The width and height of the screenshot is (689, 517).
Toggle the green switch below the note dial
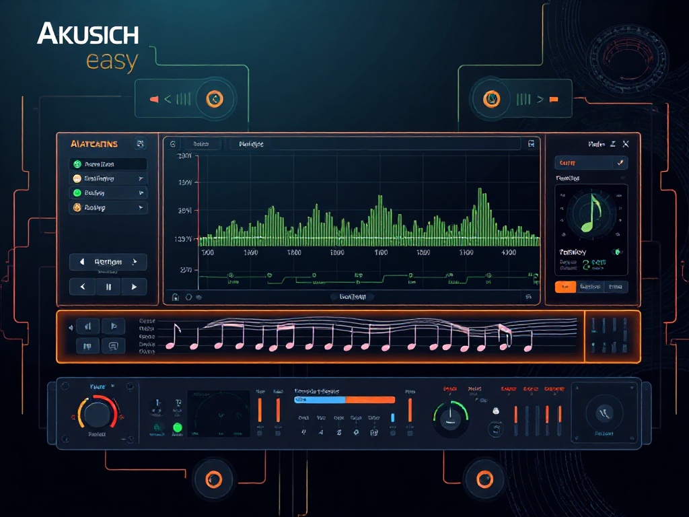pos(617,252)
